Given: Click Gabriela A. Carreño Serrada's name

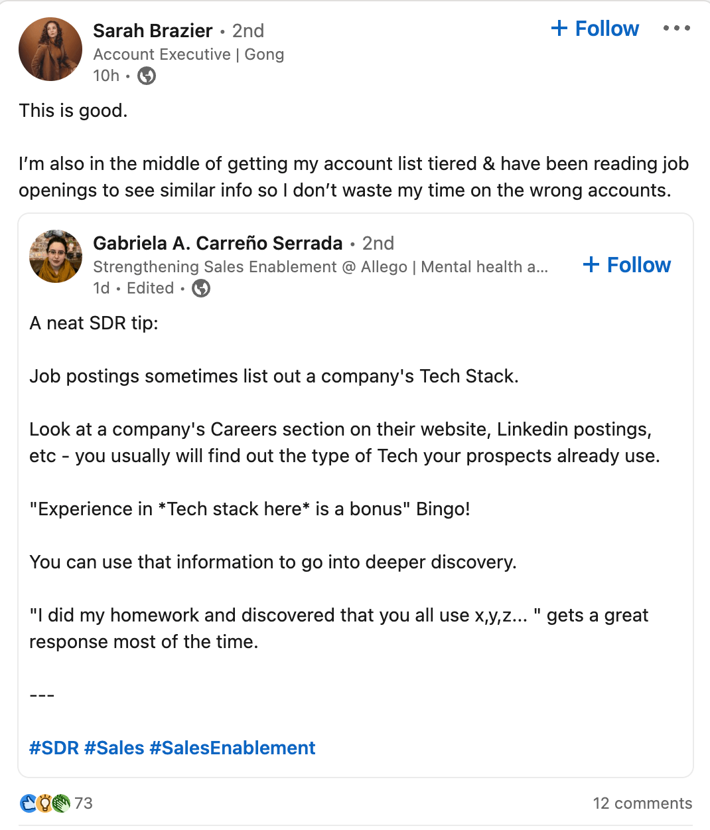Looking at the screenshot, I should tap(217, 243).
